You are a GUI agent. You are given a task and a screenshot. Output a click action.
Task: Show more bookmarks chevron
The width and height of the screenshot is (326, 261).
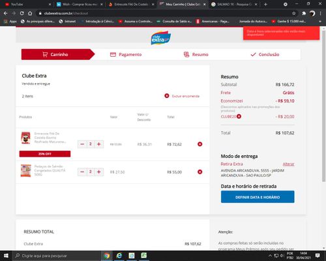[x=320, y=22]
